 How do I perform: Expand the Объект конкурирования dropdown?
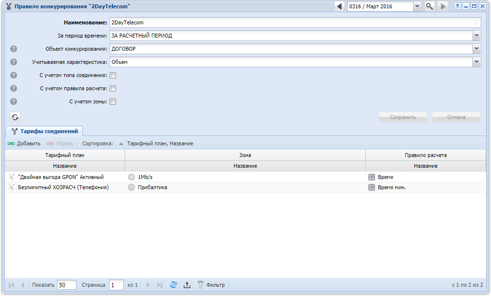coord(476,49)
